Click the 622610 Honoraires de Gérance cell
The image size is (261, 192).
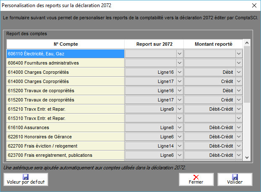coord(65,137)
